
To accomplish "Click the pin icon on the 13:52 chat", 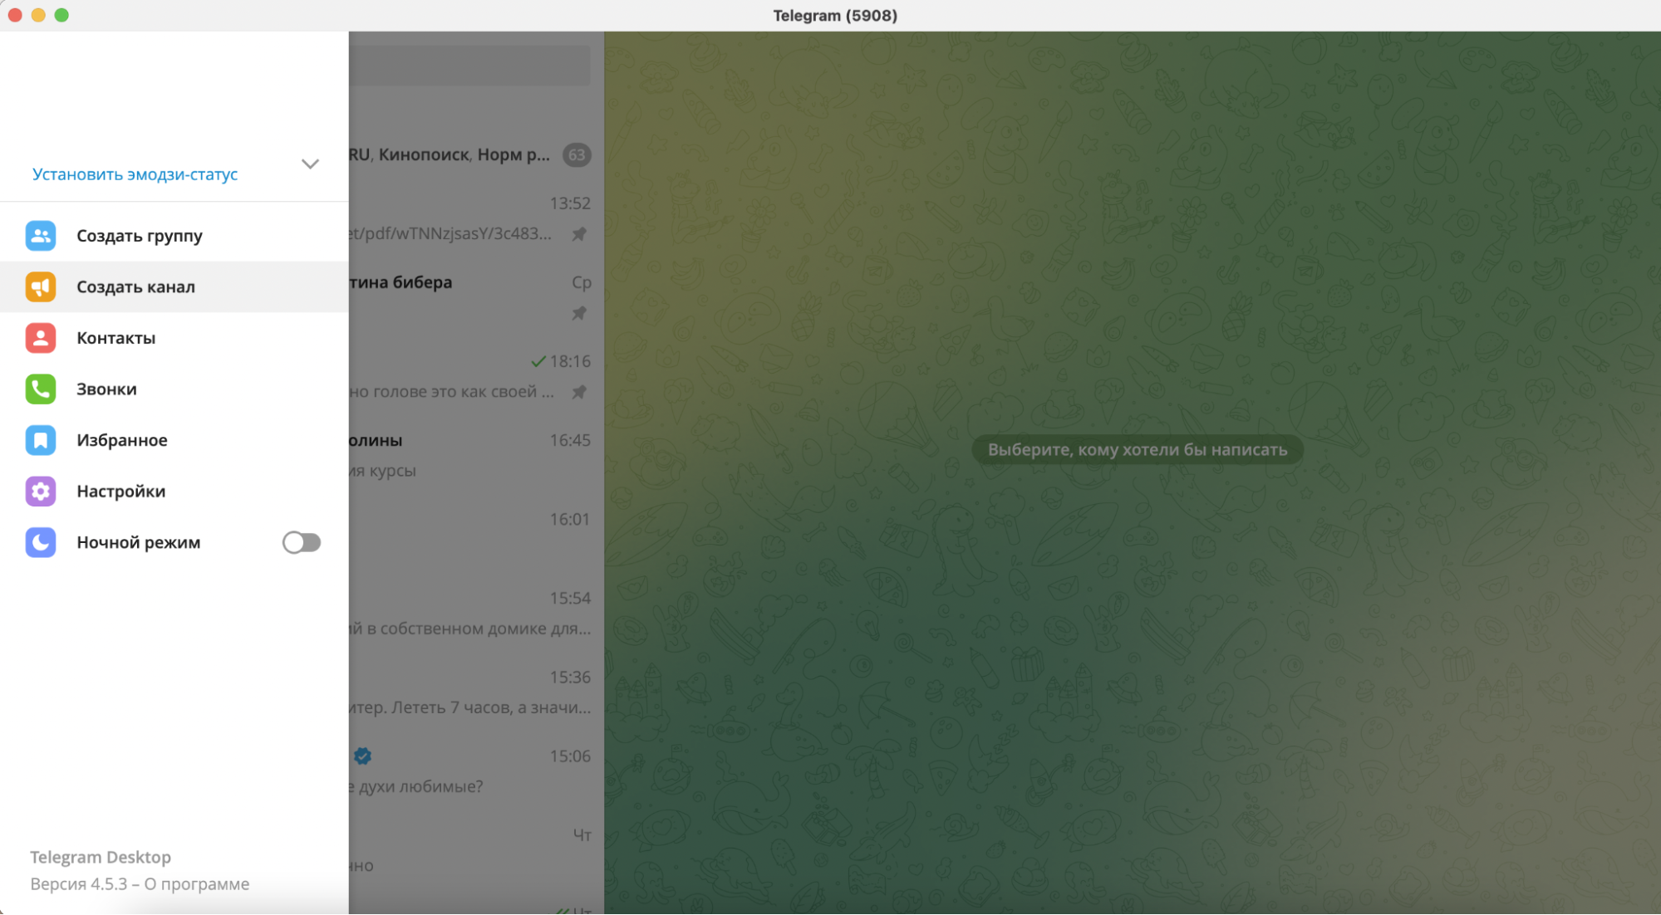I will [x=579, y=234].
